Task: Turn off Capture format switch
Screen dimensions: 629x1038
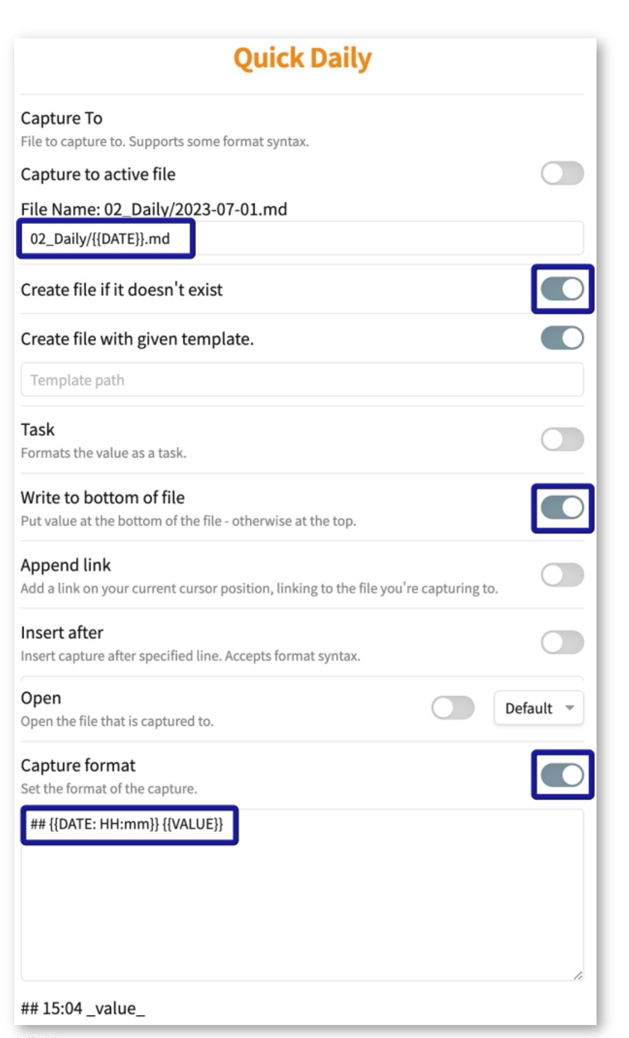Action: [x=562, y=775]
